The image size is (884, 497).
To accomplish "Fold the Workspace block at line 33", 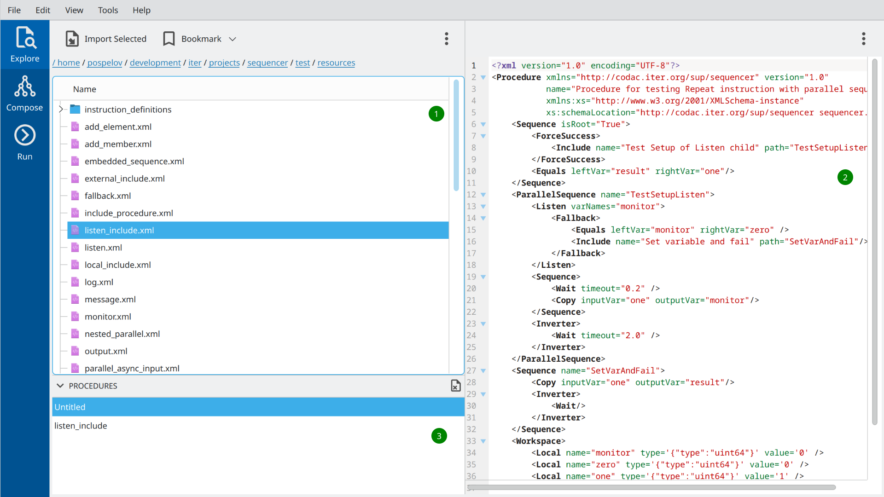I will pyautogui.click(x=483, y=441).
